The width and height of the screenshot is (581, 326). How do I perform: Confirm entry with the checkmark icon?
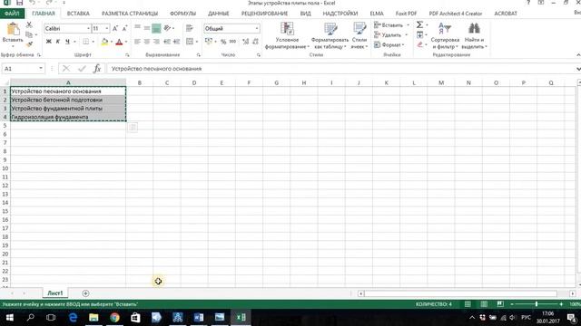tap(82, 69)
